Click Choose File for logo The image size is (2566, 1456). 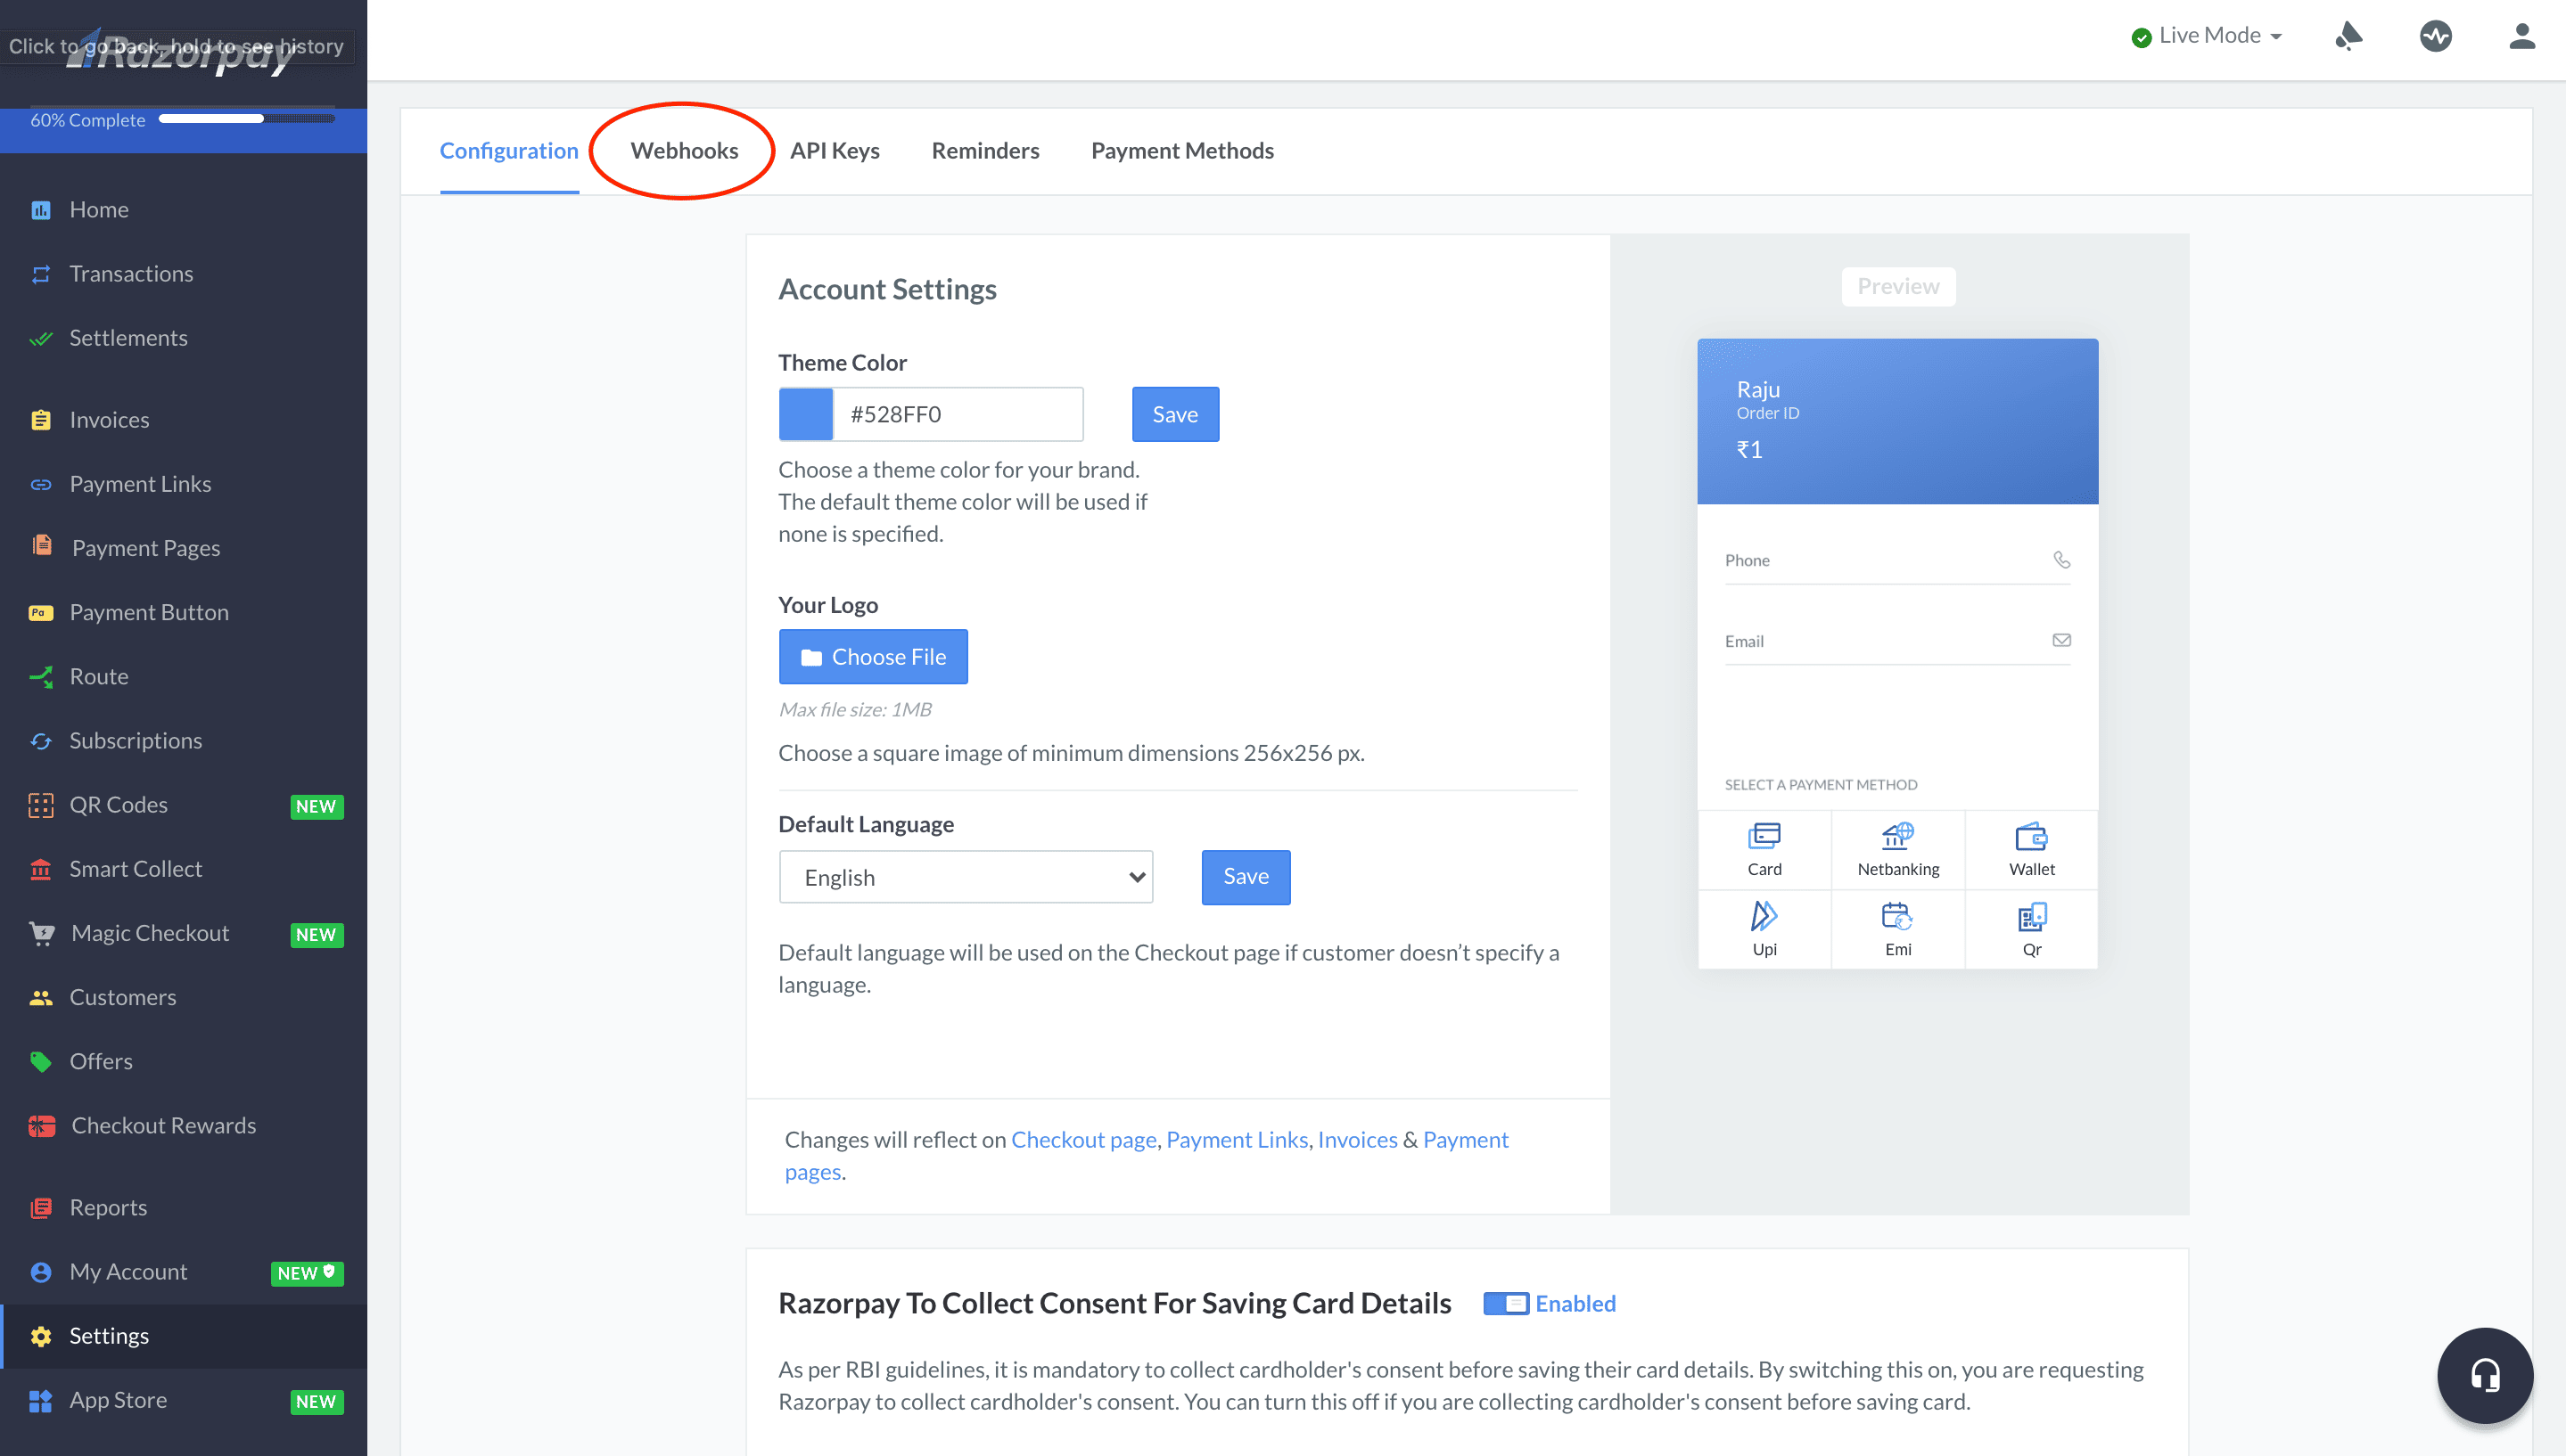[x=872, y=656]
